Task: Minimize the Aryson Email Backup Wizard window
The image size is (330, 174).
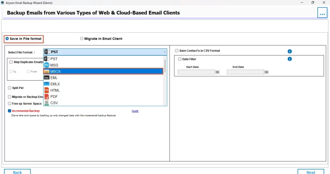Action: pos(302,3)
